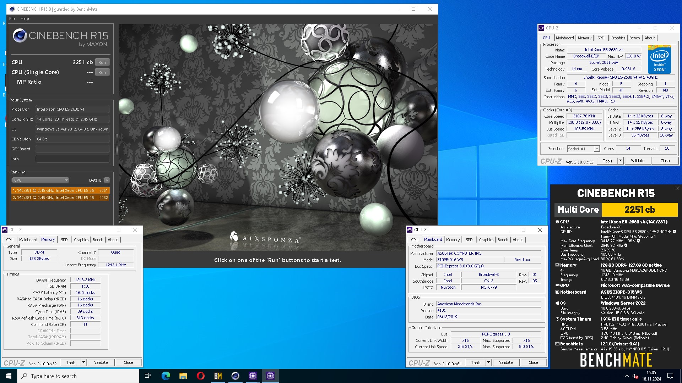Show hidden tray icons chevron

point(627,376)
